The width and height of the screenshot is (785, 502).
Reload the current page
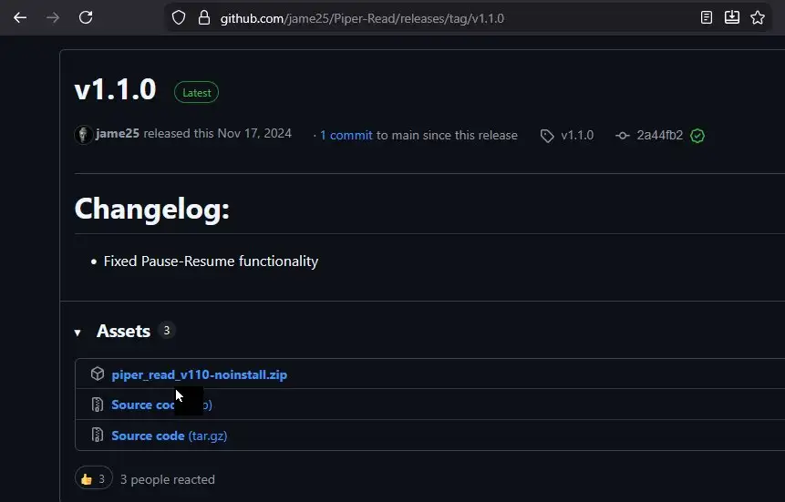pos(86,17)
